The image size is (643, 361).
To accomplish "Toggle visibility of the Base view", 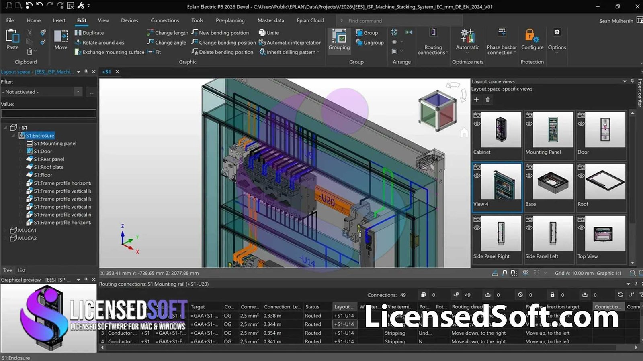I will [x=530, y=175].
